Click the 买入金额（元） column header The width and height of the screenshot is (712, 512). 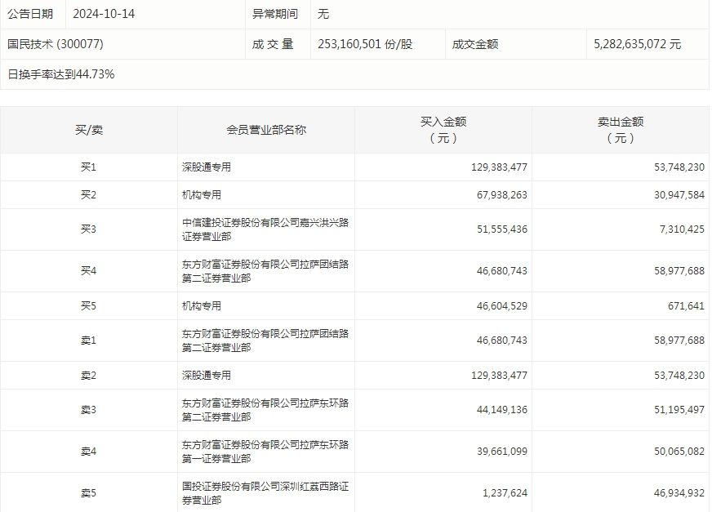(443, 130)
